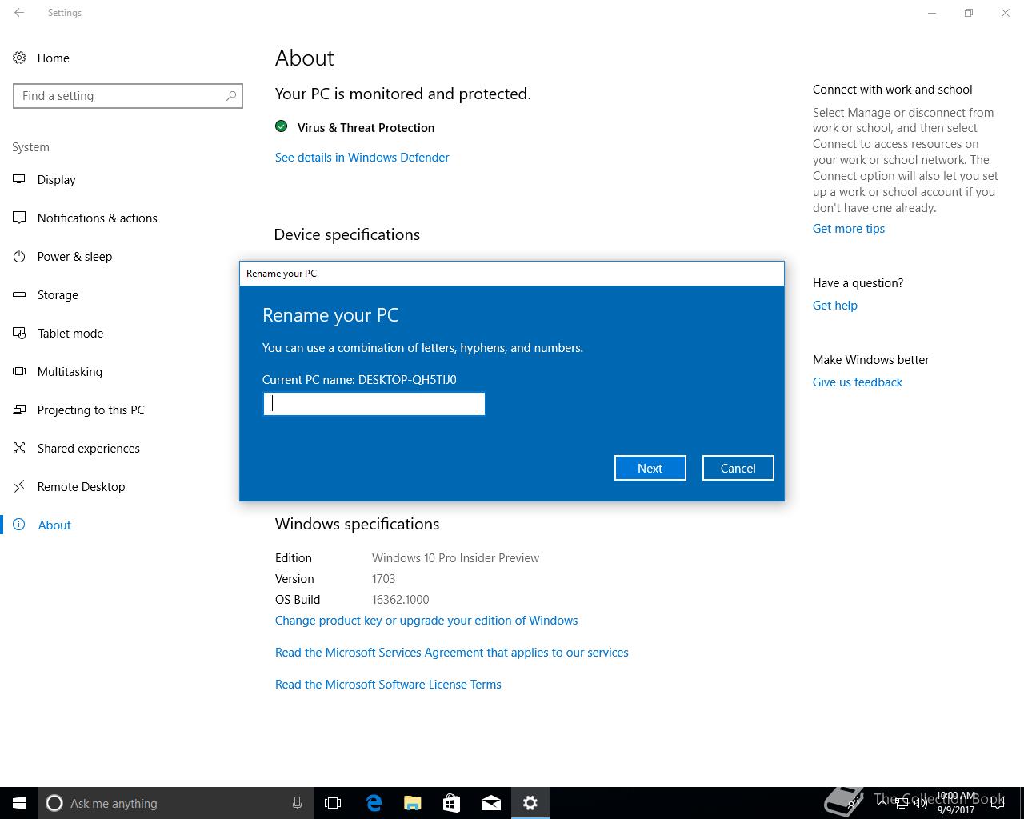Select the Remote Desktop icon
1024x819 pixels.
coord(19,486)
